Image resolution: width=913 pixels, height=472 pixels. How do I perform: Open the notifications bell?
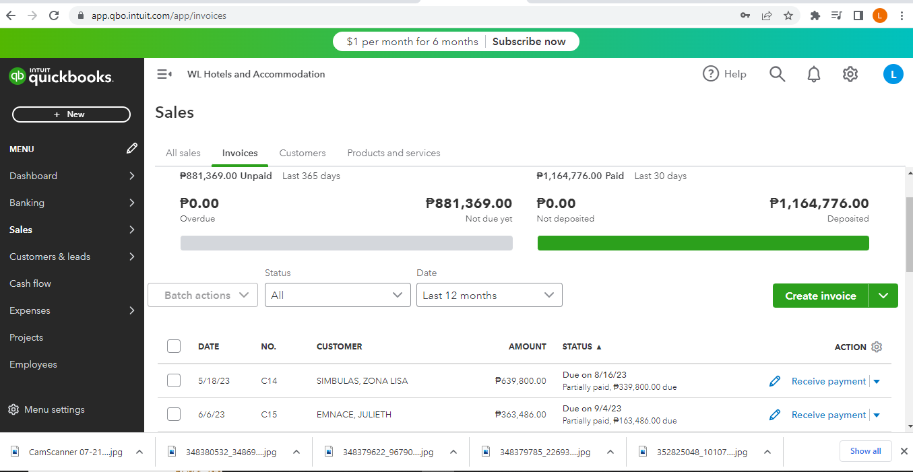pyautogui.click(x=814, y=74)
